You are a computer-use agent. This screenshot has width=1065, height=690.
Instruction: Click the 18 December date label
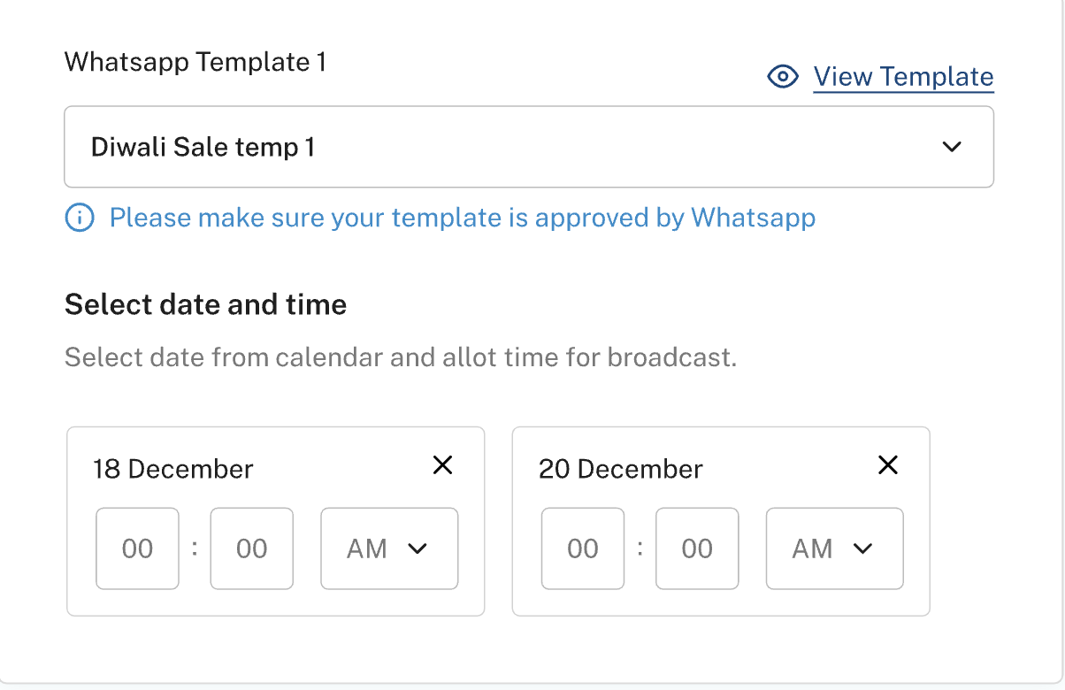pos(173,469)
